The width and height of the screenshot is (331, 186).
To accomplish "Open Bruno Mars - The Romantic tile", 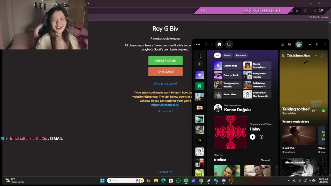I will click(x=257, y=94).
